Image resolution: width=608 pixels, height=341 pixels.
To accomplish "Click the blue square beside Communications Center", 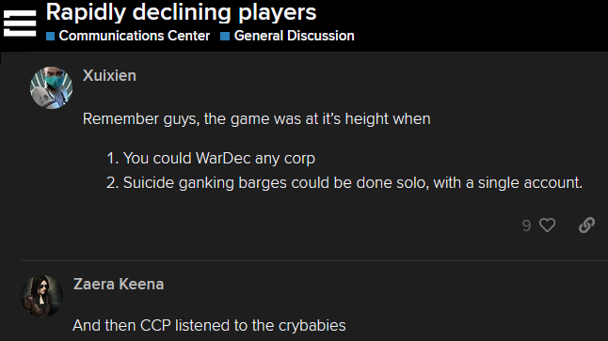I will click(51, 37).
